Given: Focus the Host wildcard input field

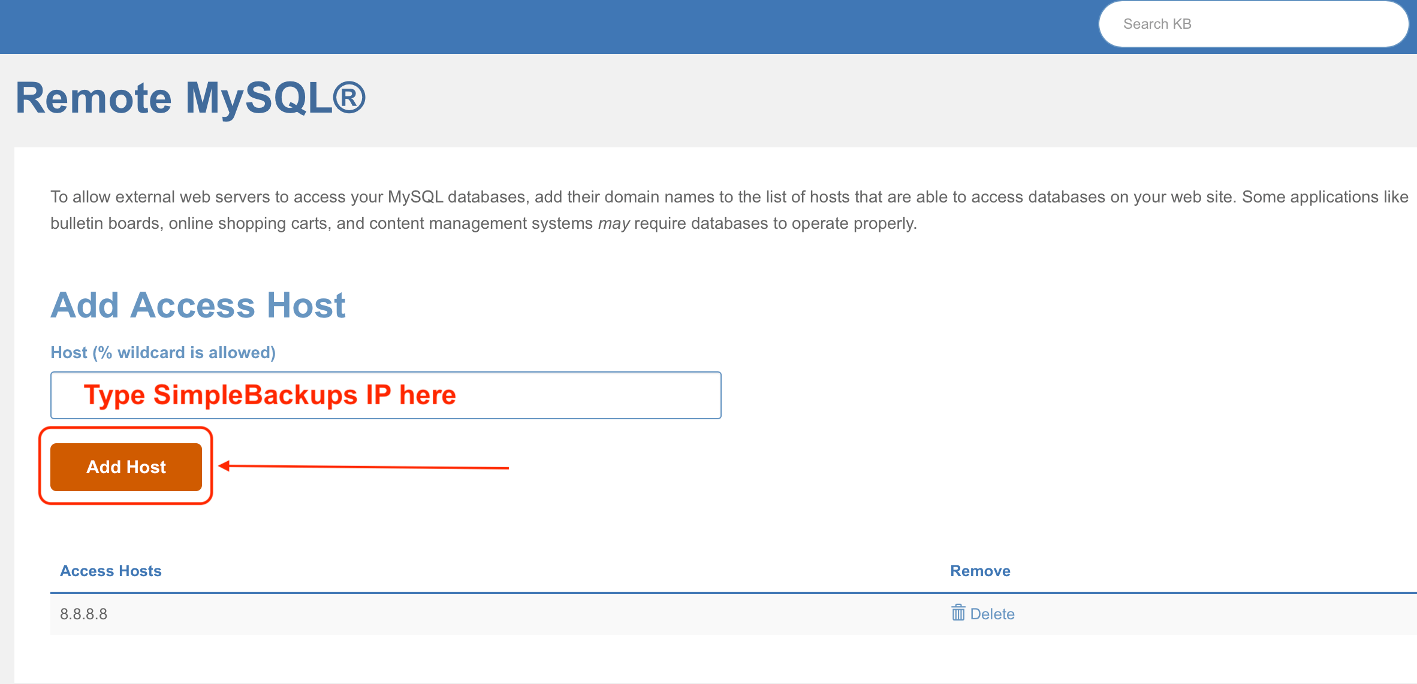Looking at the screenshot, I should tap(587, 395).
